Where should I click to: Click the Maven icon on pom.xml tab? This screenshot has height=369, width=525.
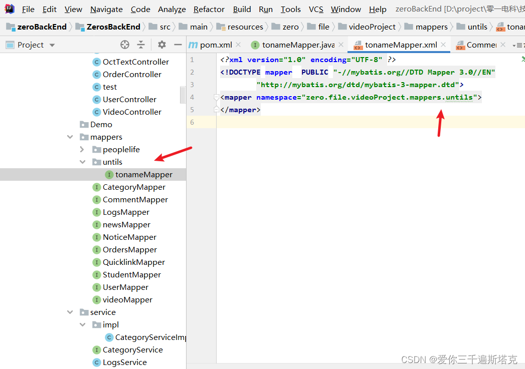coord(193,44)
